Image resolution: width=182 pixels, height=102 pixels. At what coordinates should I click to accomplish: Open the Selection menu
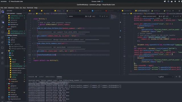11,8
